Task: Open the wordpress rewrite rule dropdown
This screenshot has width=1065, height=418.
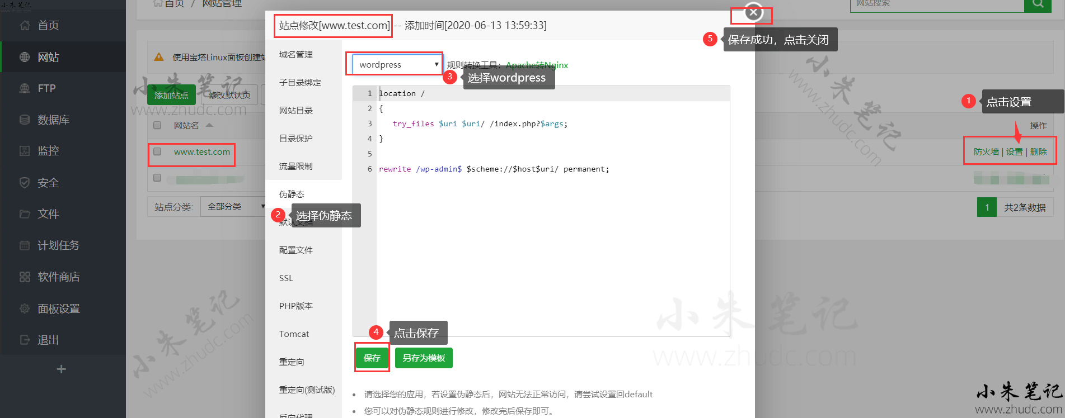Action: pyautogui.click(x=397, y=65)
